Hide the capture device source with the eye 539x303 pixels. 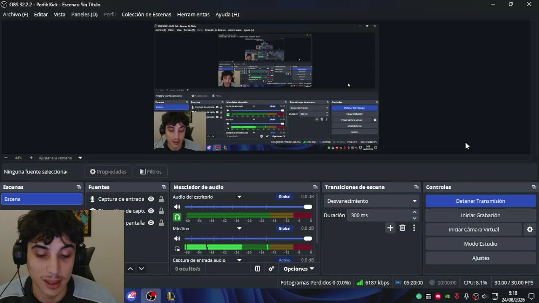click(x=151, y=211)
